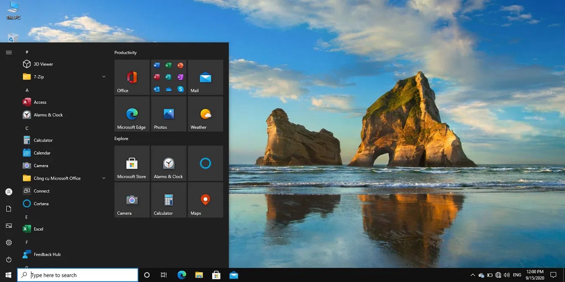This screenshot has width=565, height=282.
Task: Open the user account icon in Start rail
Action: point(9,192)
